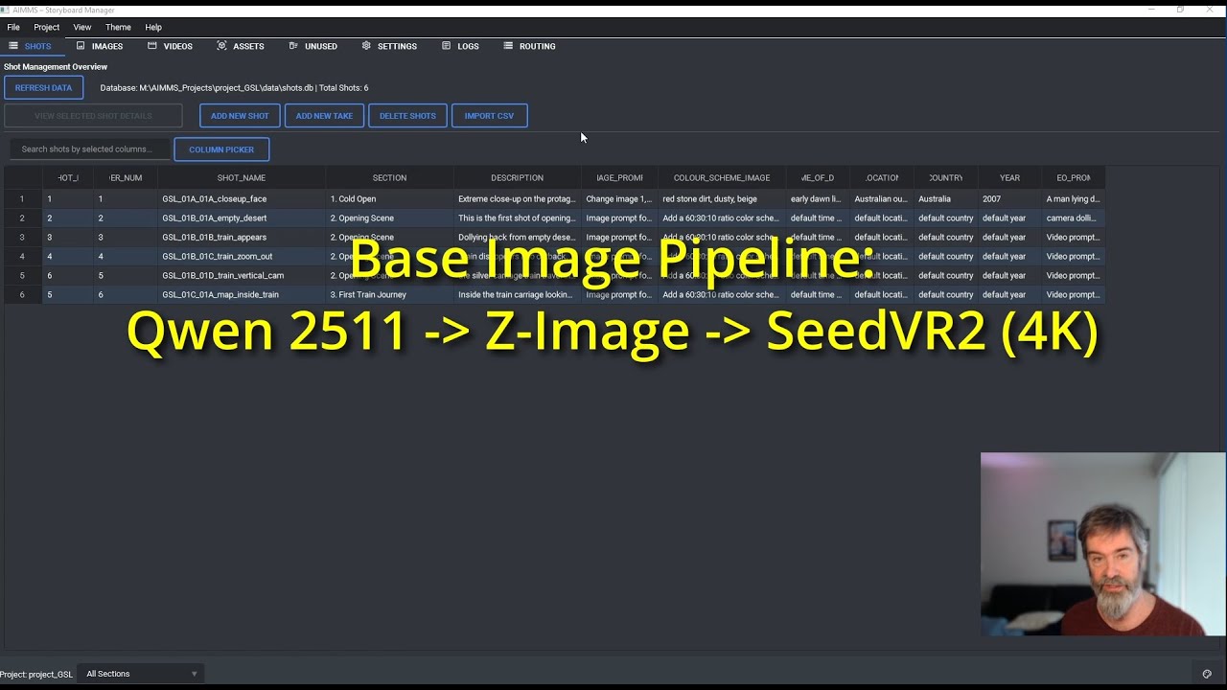Select GSL_01A_01A_closeup_face shot name

242,199
